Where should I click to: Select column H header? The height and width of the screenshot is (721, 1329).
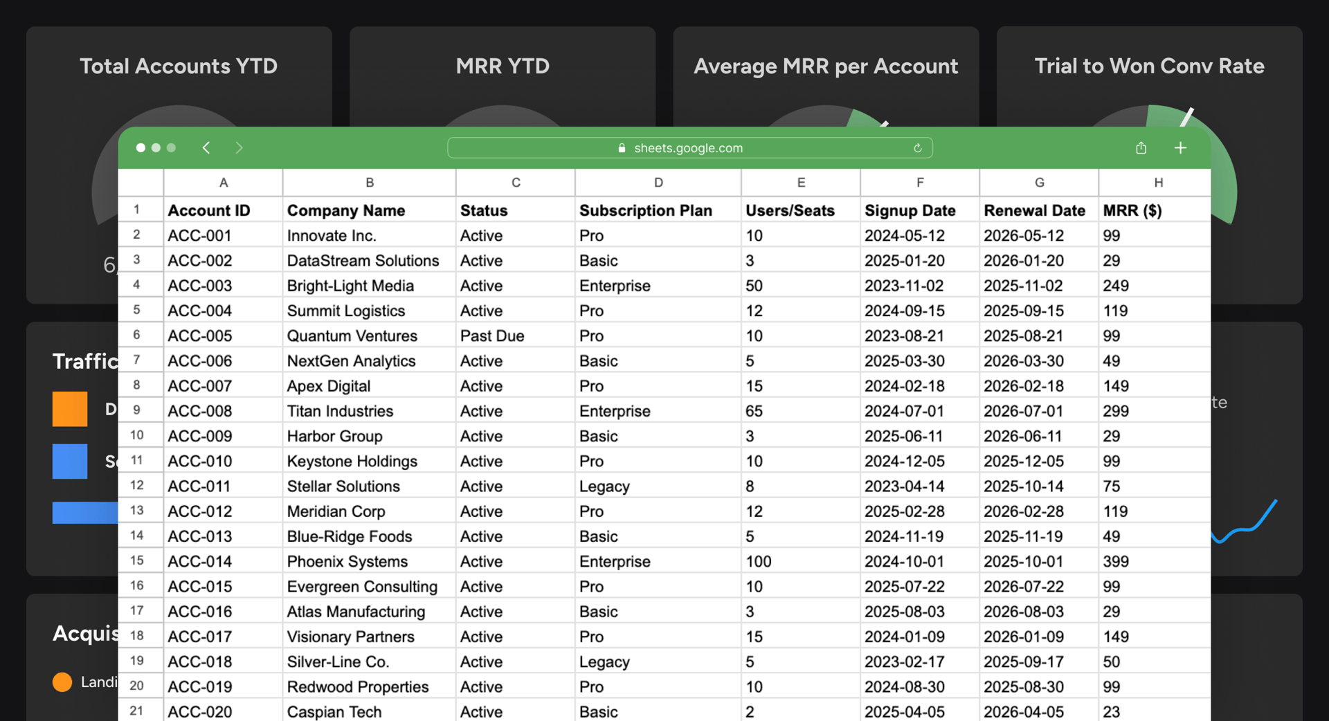(1158, 183)
